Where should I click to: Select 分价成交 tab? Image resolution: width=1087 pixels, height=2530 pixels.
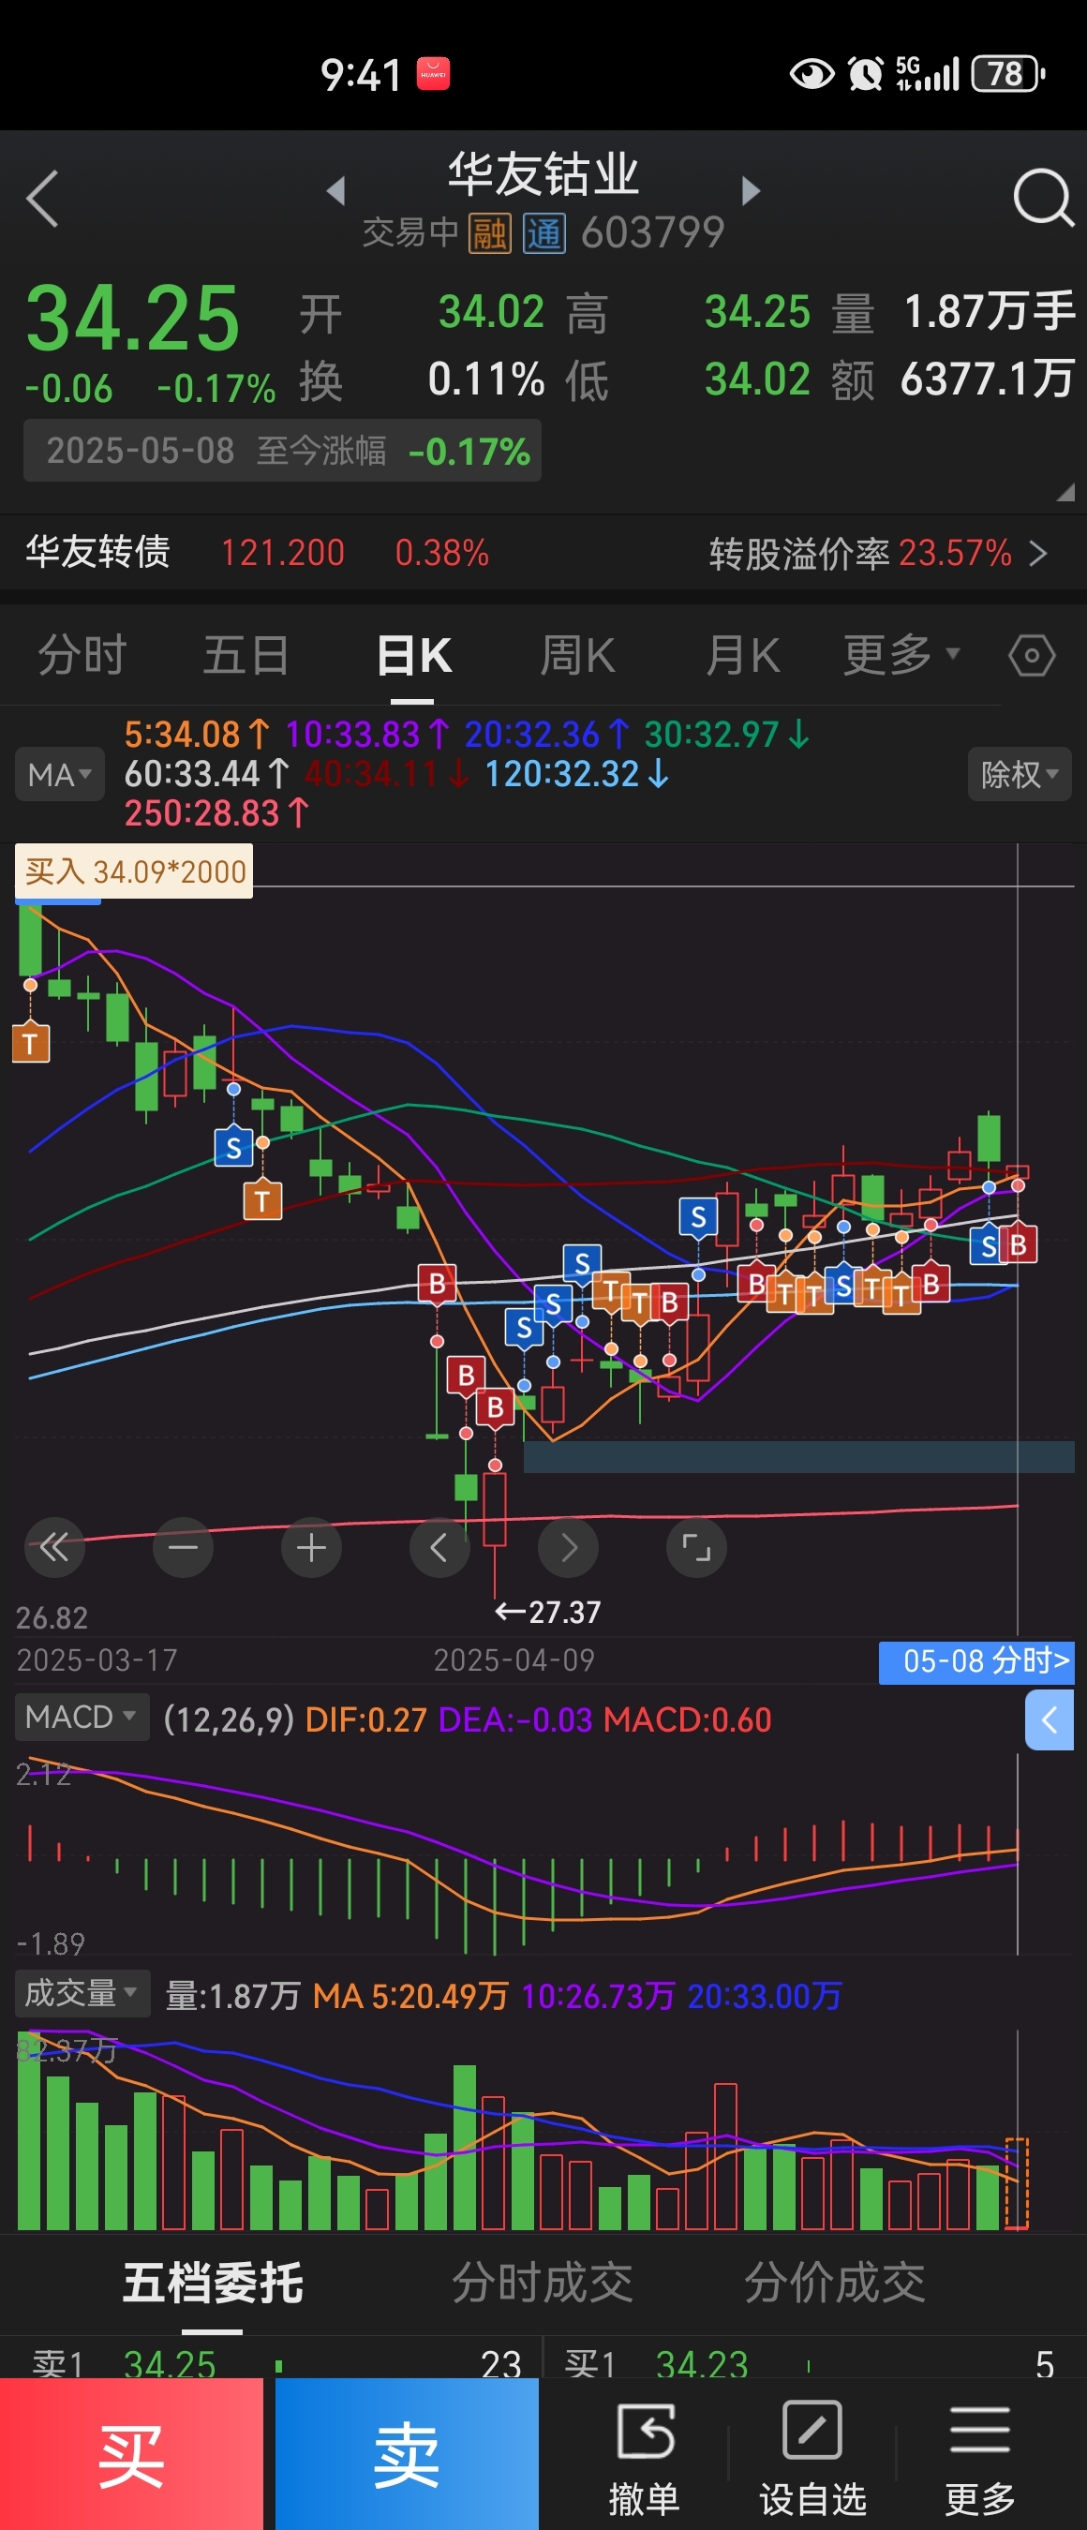click(835, 2283)
